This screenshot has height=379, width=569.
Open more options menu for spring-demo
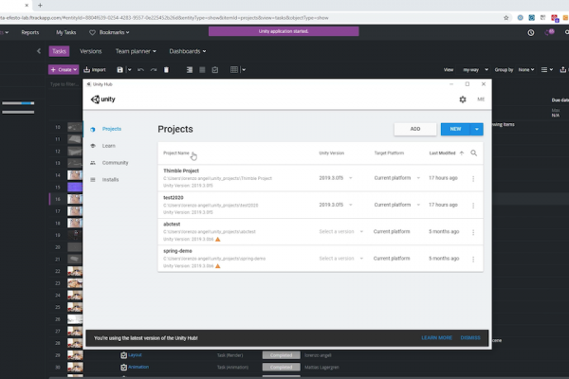coord(473,259)
